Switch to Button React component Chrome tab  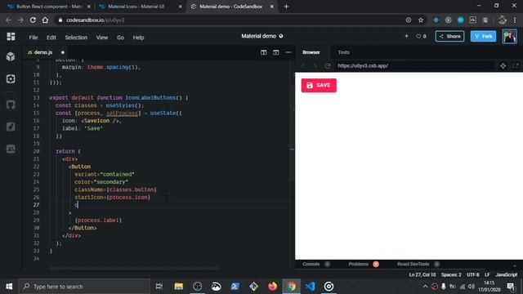coord(49,7)
